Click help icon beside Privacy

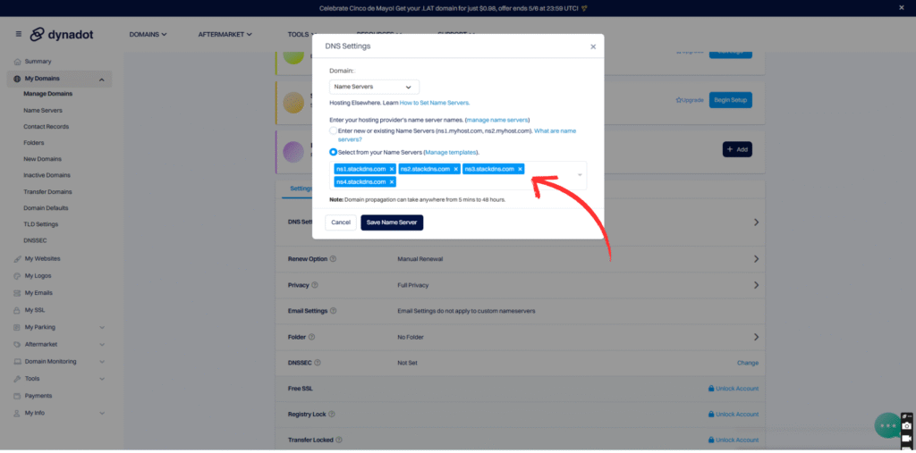(315, 285)
